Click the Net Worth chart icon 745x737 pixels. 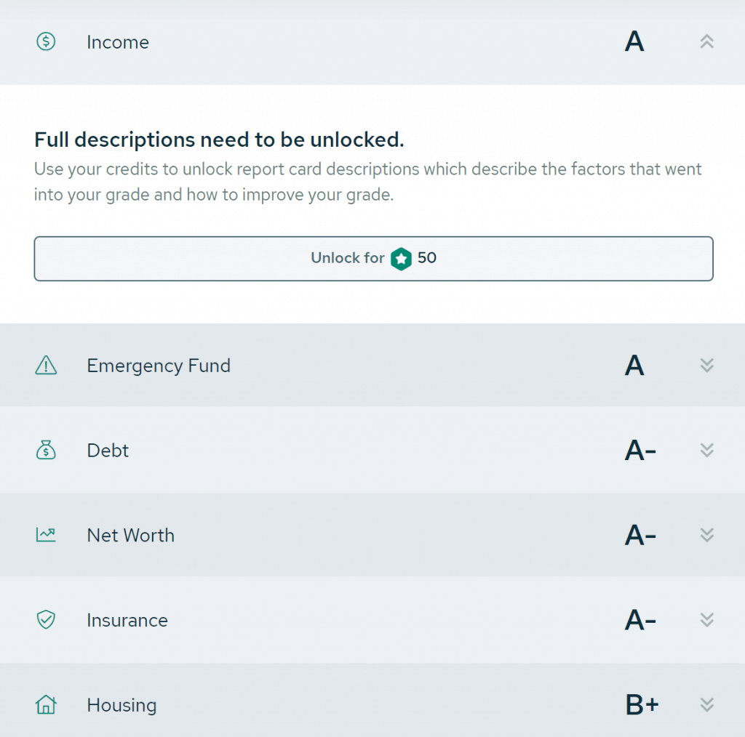tap(46, 535)
